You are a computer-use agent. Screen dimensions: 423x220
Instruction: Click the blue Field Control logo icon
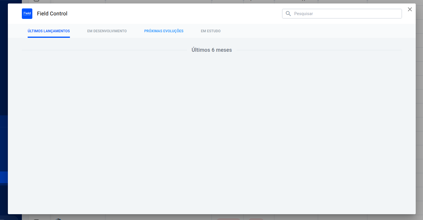(x=27, y=14)
